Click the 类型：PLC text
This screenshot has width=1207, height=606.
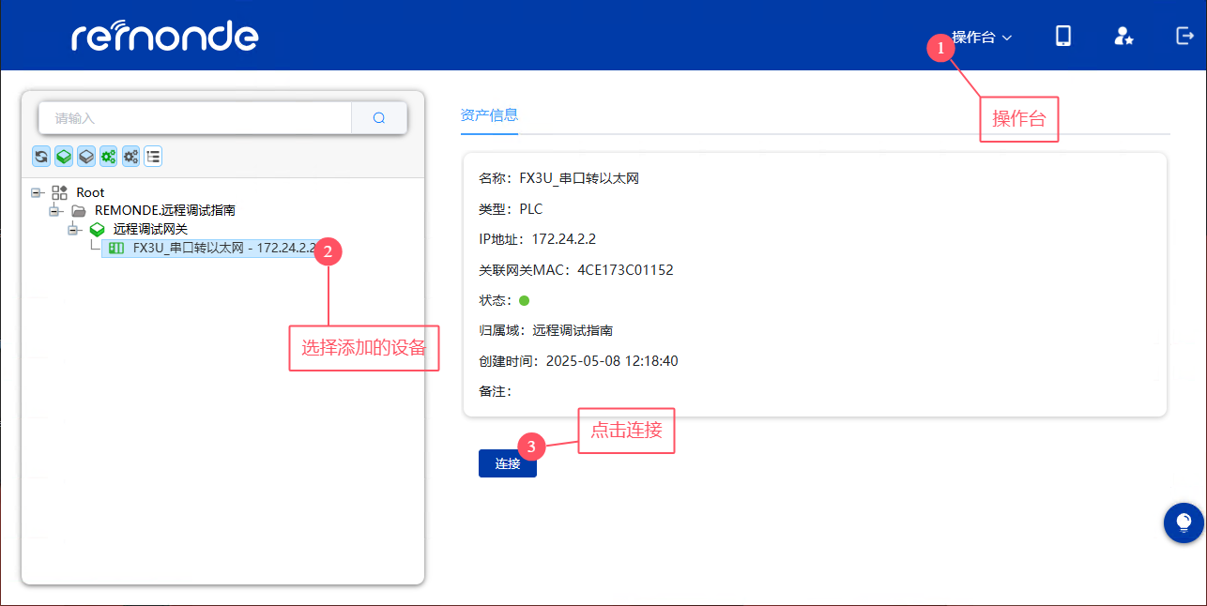pyautogui.click(x=511, y=209)
